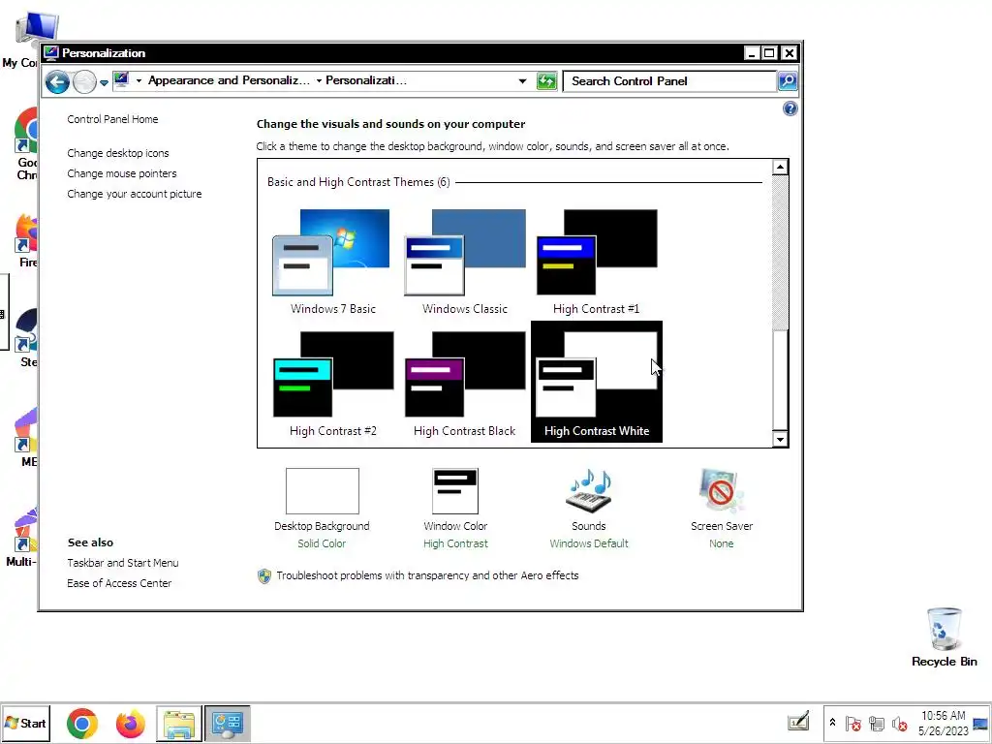This screenshot has width=992, height=744.
Task: Select the High Contrast #2 theme
Action: (x=333, y=383)
